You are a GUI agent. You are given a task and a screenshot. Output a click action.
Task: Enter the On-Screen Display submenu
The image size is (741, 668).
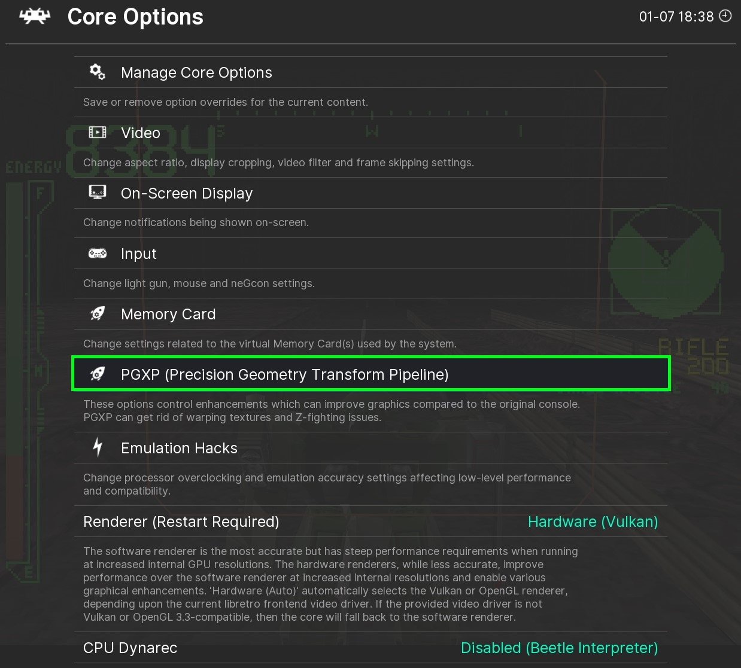[187, 194]
